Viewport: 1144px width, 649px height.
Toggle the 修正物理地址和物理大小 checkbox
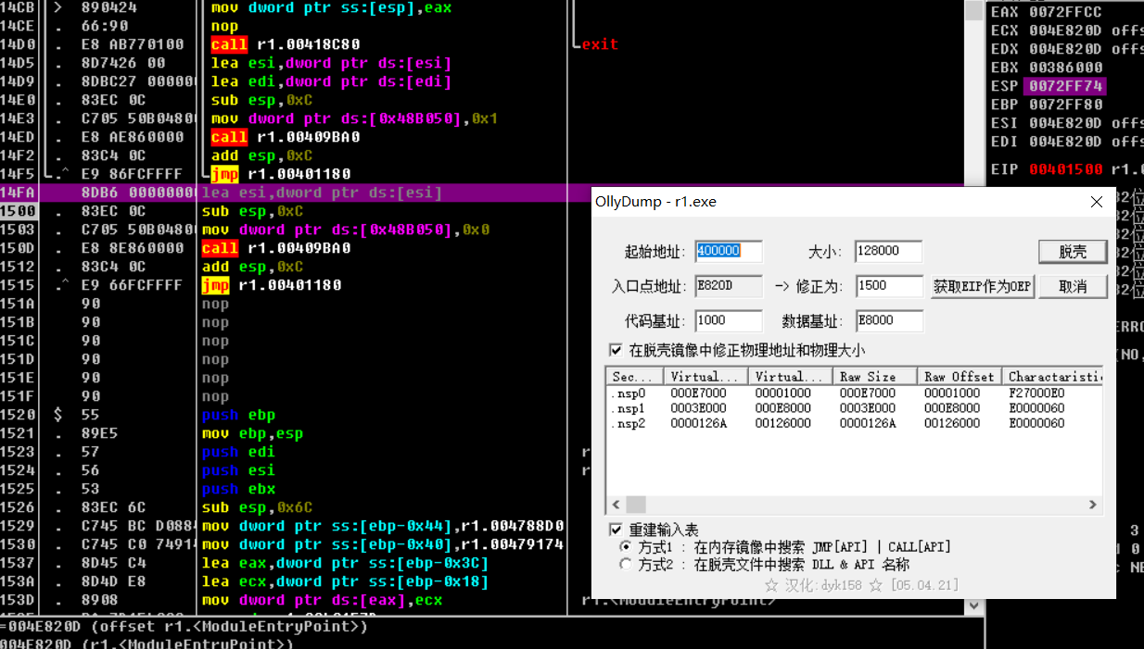pyautogui.click(x=616, y=350)
